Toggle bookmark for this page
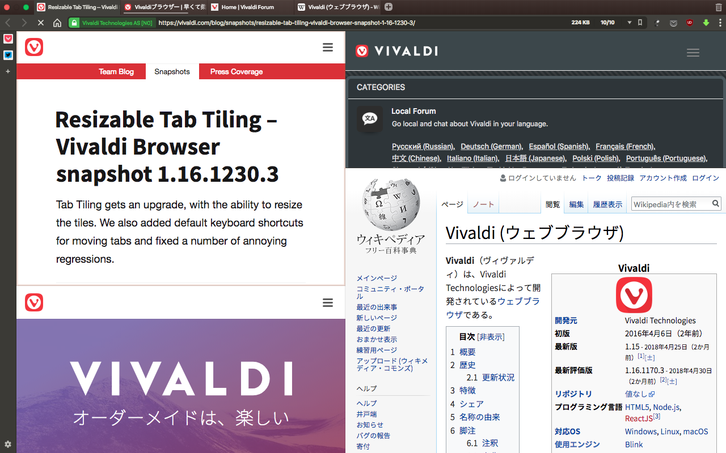 [x=640, y=23]
